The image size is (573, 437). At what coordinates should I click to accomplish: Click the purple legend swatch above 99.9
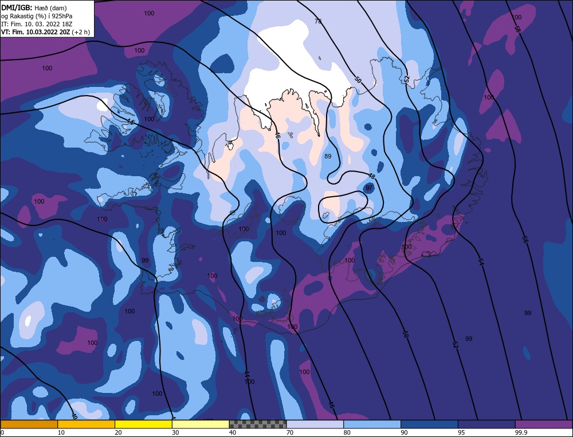[544, 424]
